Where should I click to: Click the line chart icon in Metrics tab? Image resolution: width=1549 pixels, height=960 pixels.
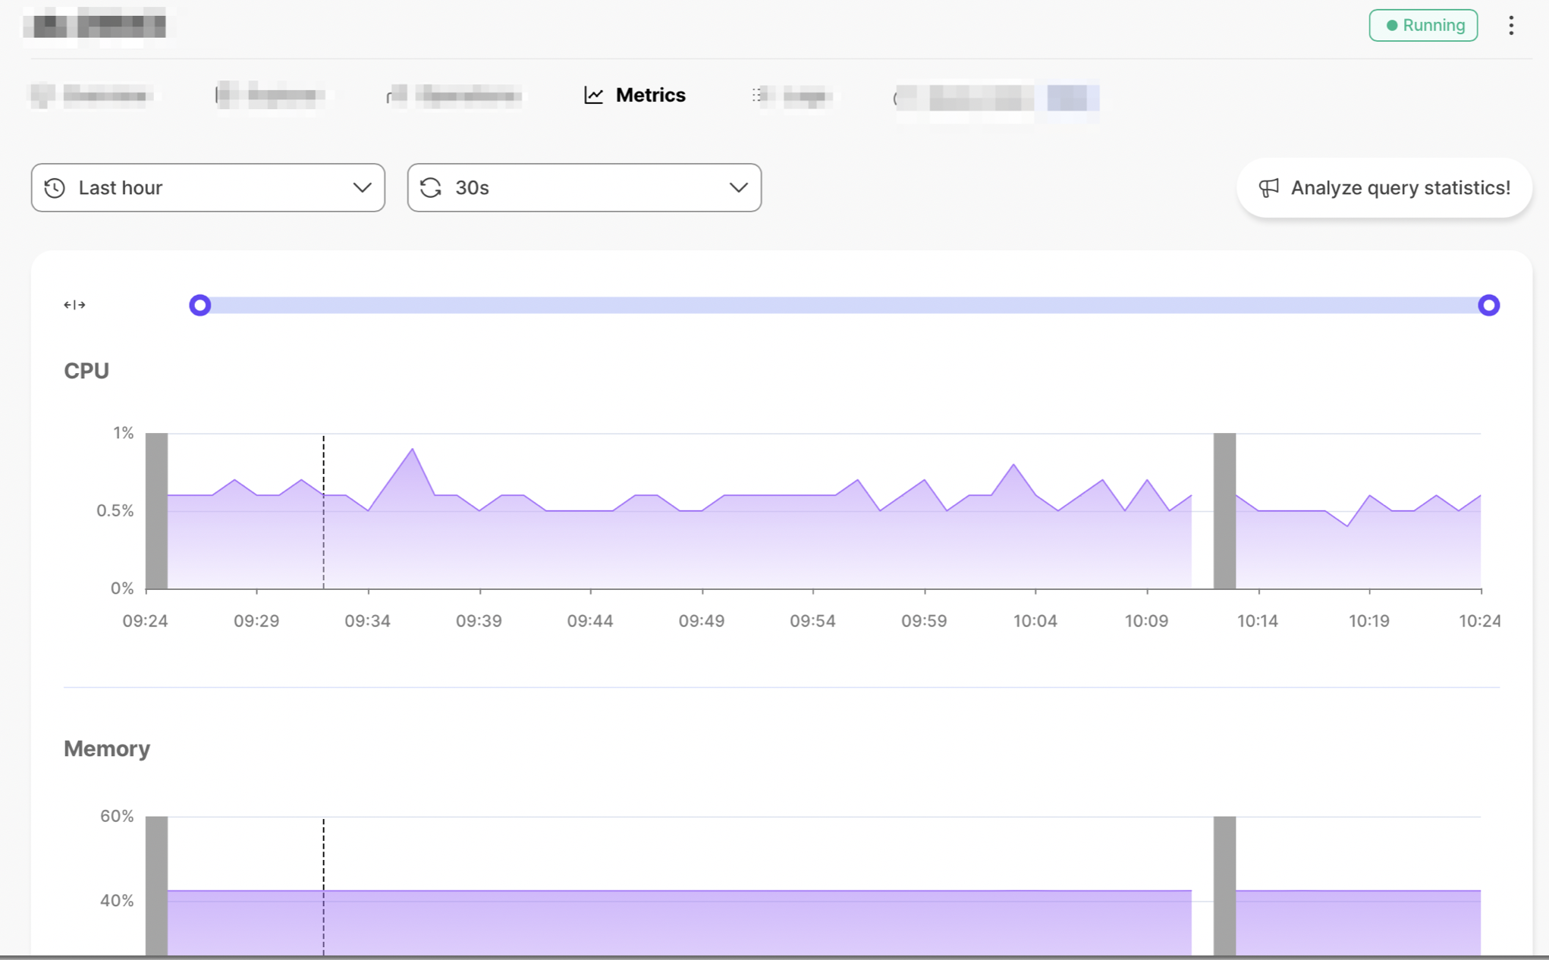coord(593,95)
